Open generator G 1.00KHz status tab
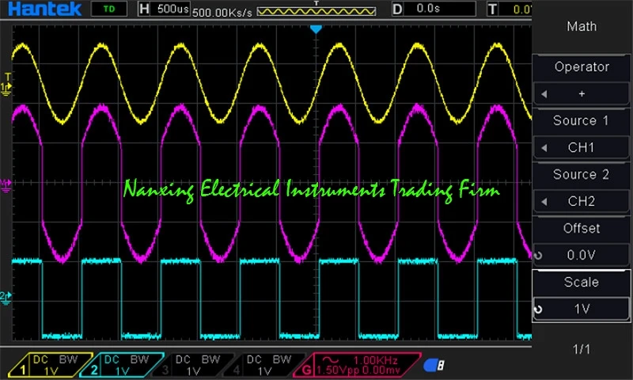633x380 pixels. 357,365
